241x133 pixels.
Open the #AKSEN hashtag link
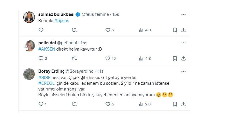tap(47, 49)
